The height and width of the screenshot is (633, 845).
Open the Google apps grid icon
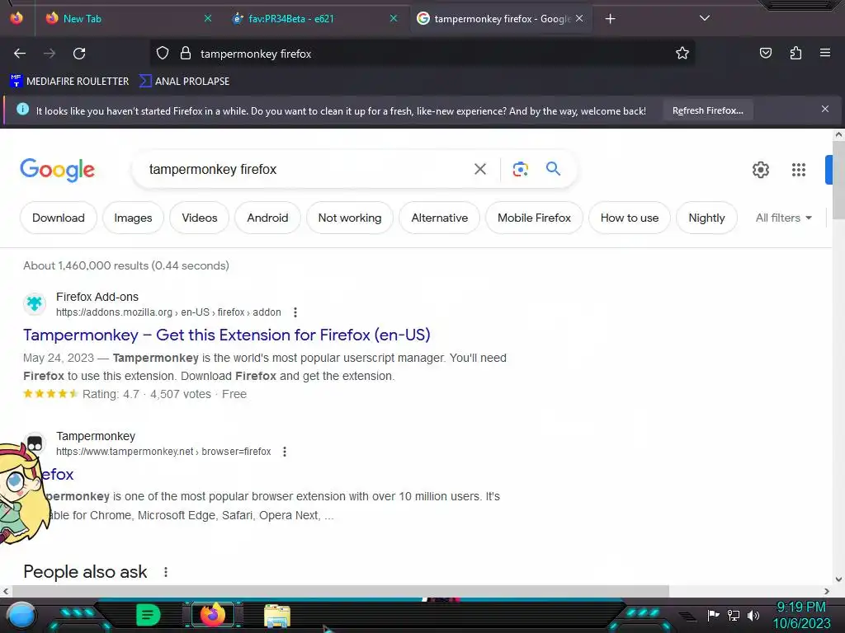click(799, 170)
